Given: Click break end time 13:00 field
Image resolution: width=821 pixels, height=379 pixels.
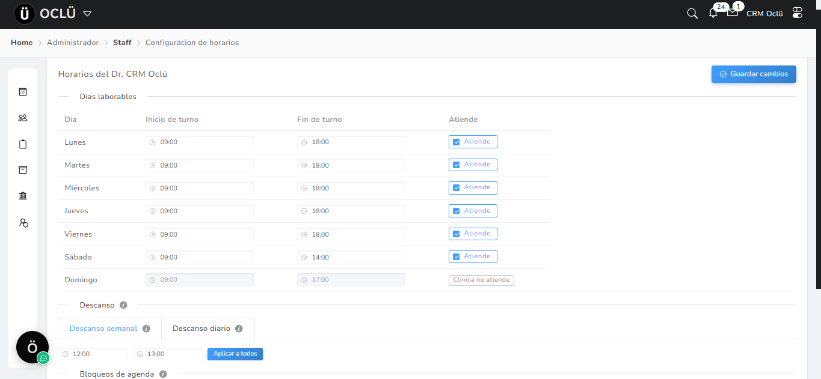Looking at the screenshot, I should pos(168,354).
